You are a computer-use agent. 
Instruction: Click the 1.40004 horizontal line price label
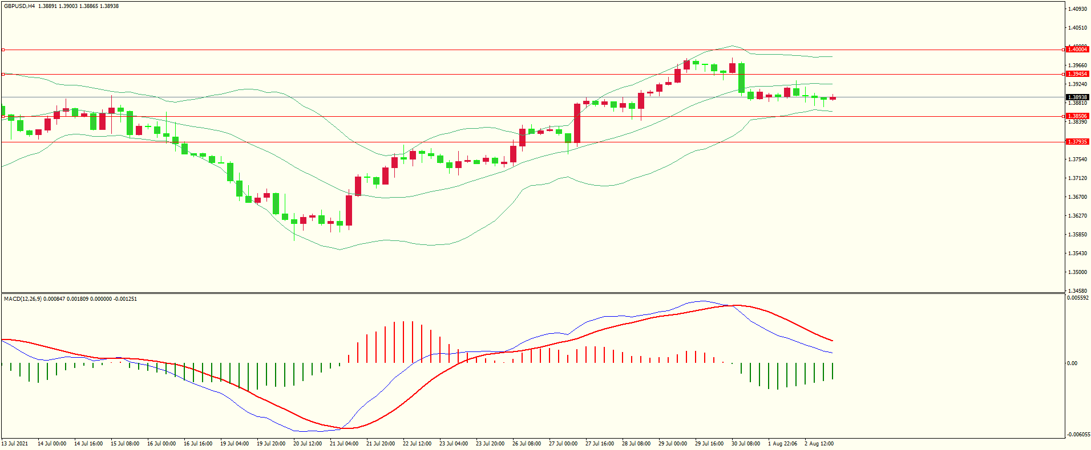(x=1077, y=50)
